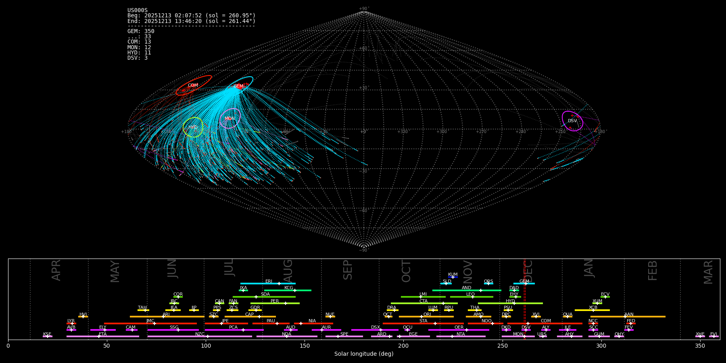726x363 pixels.
Task: Select the NTA shower label in the timeline
Action: tap(461, 334)
